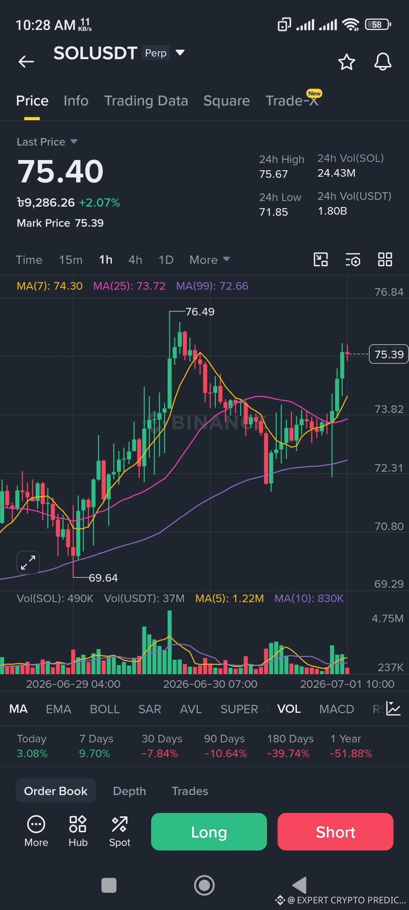This screenshot has height=910, width=409.
Task: Tap the volume MA(5): 1.22M legend
Action: pyautogui.click(x=229, y=598)
